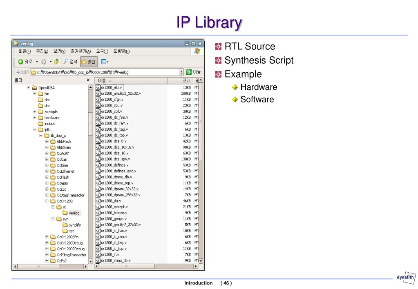Click the Back (뒤로) toolbar button
The width and height of the screenshot is (418, 289).
(25, 62)
